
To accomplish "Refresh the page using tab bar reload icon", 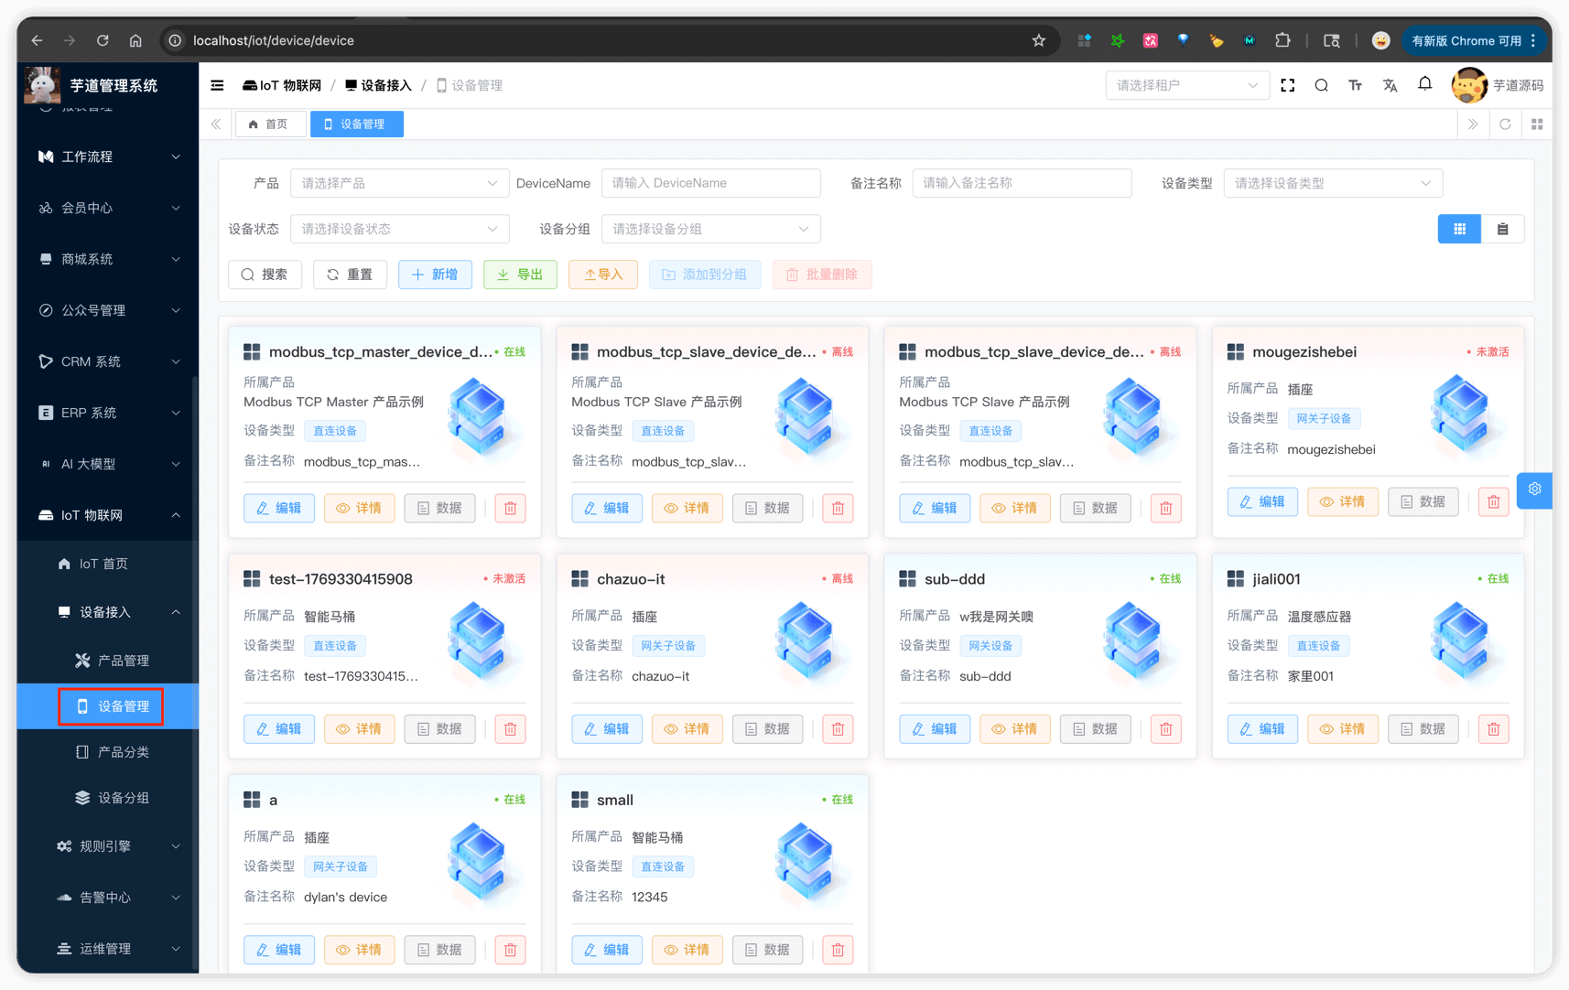I will [1505, 124].
